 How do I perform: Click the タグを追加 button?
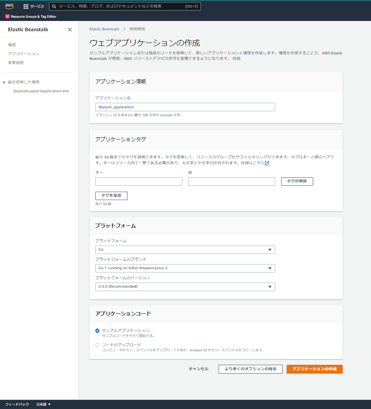111,196
